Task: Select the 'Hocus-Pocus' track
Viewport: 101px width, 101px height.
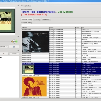Action: (x=87, y=73)
